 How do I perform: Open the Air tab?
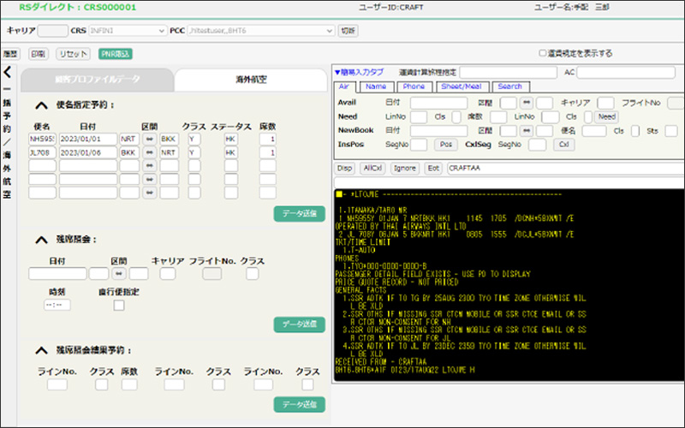click(344, 86)
